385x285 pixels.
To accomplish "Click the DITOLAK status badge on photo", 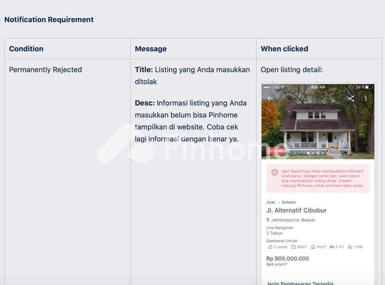I will (275, 151).
